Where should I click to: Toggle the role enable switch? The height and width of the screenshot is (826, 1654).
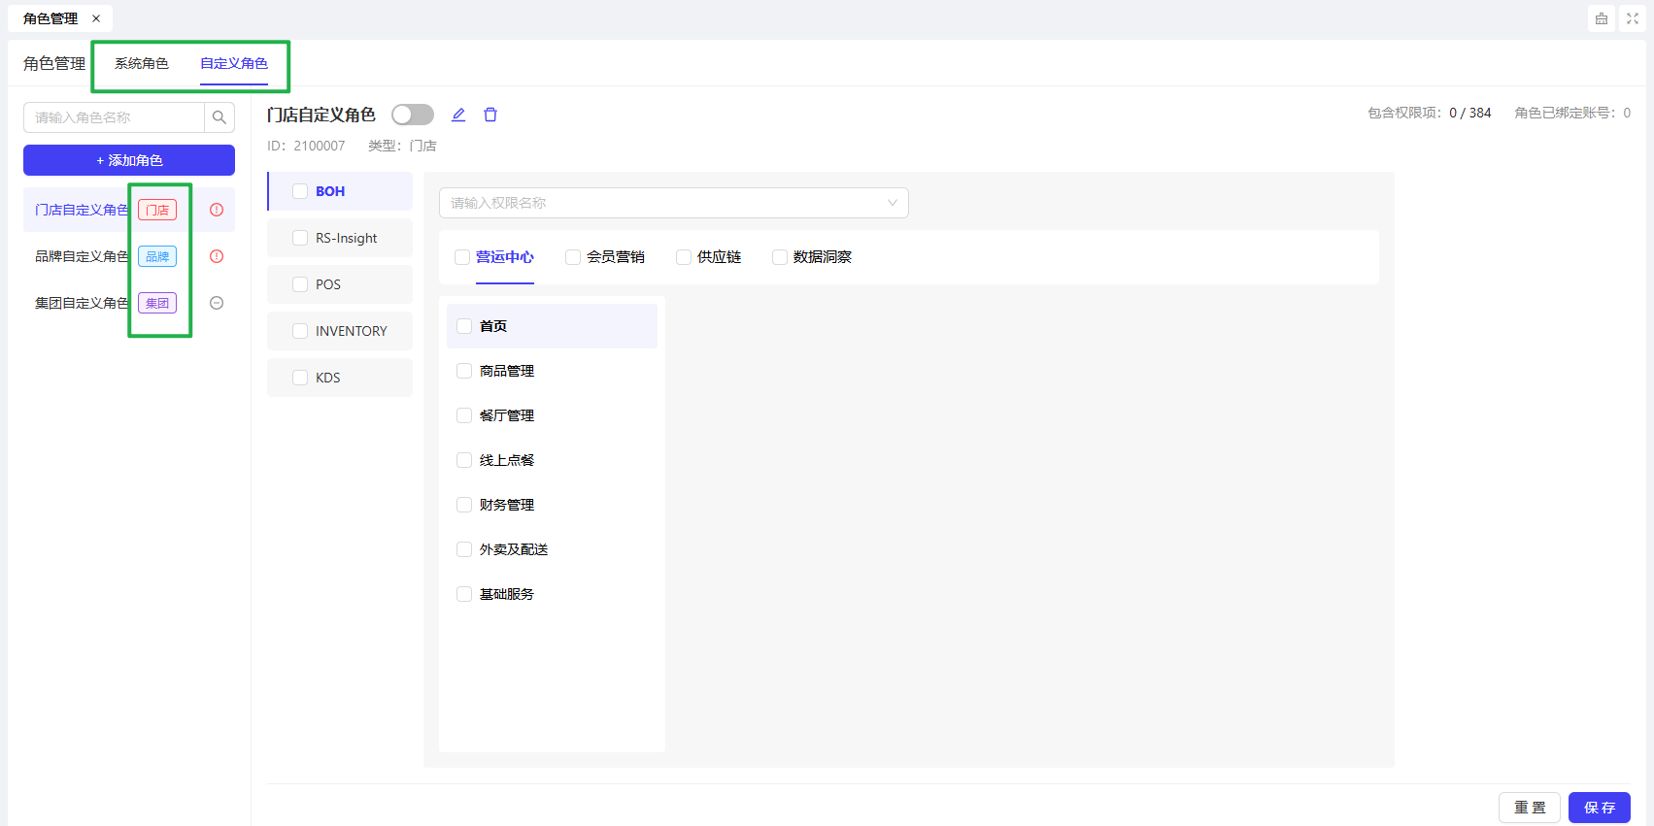pos(413,115)
